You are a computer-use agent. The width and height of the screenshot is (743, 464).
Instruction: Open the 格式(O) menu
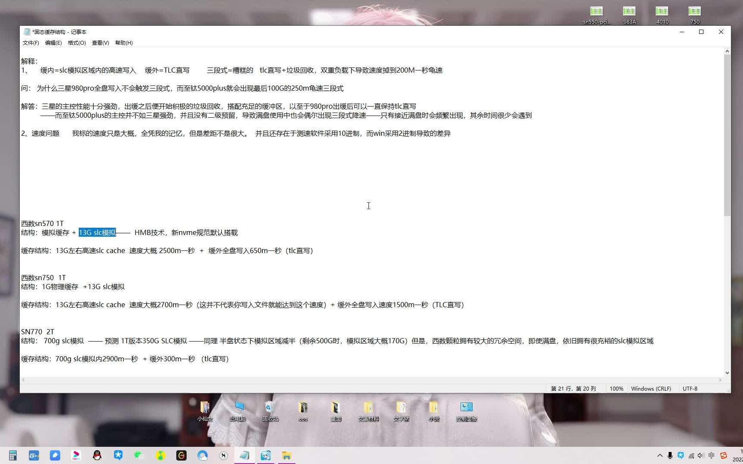tap(77, 43)
